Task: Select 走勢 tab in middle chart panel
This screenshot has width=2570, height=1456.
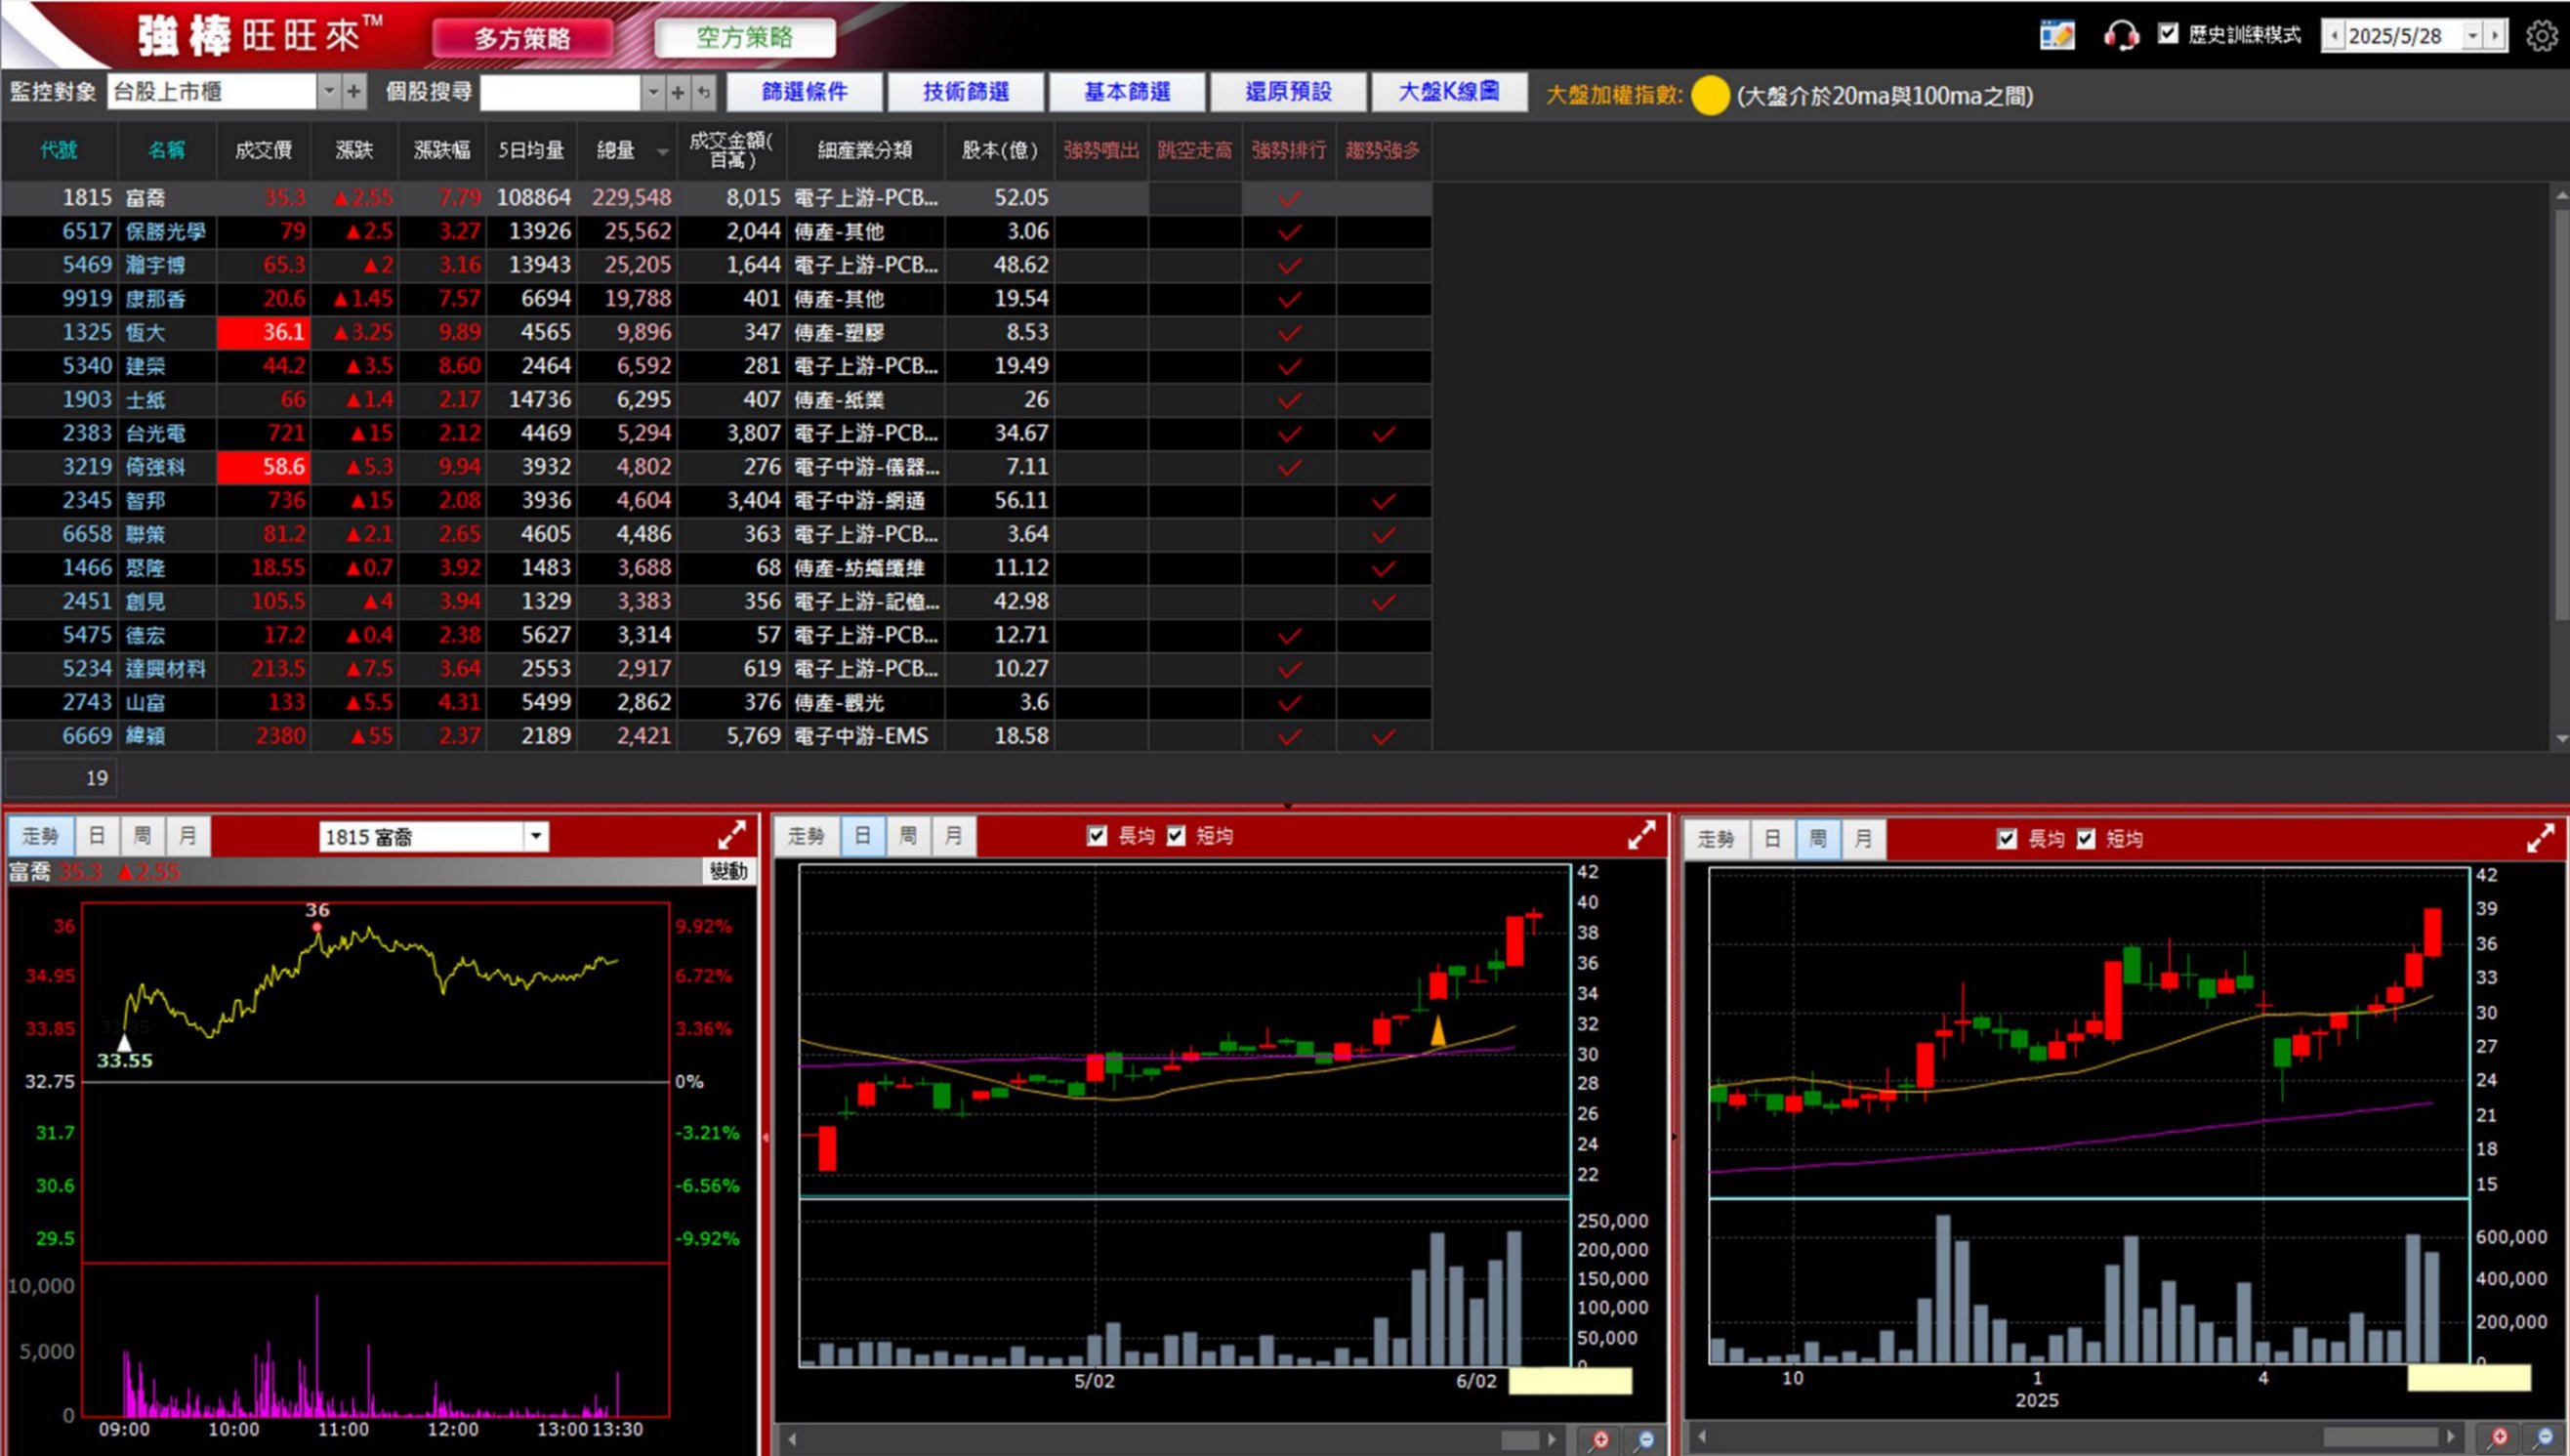Action: (806, 835)
